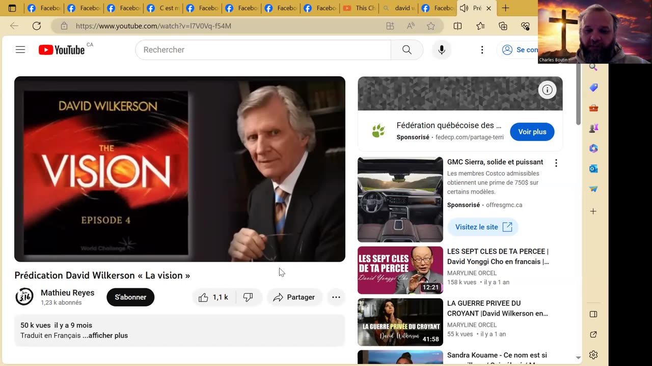Open Fédération québécoise ad paw logo
652x366 pixels.
tap(378, 131)
